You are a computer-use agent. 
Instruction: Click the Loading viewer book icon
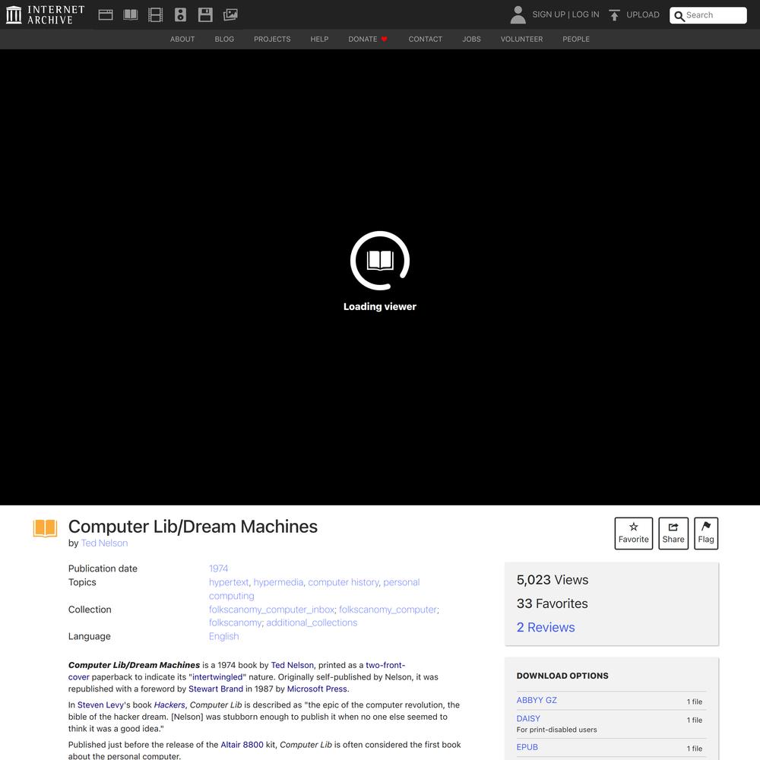[380, 260]
